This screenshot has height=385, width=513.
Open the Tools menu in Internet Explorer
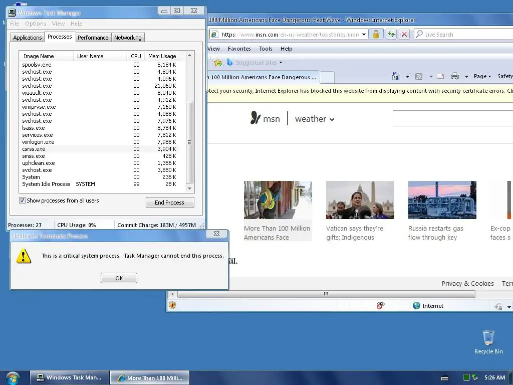pos(266,49)
